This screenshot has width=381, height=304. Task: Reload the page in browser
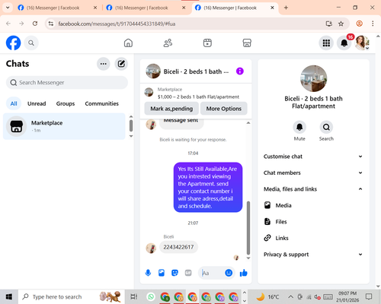pyautogui.click(x=35, y=24)
